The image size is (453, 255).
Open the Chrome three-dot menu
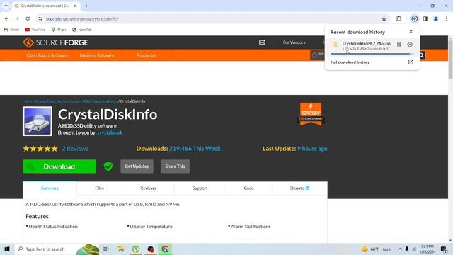tap(446, 19)
